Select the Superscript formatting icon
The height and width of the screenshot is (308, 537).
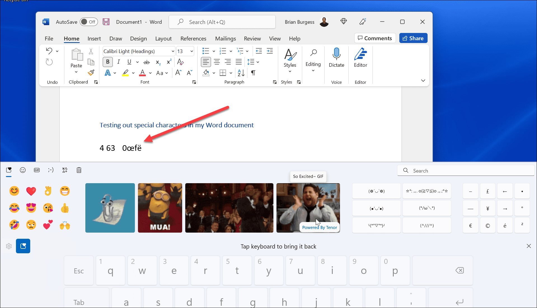point(168,62)
